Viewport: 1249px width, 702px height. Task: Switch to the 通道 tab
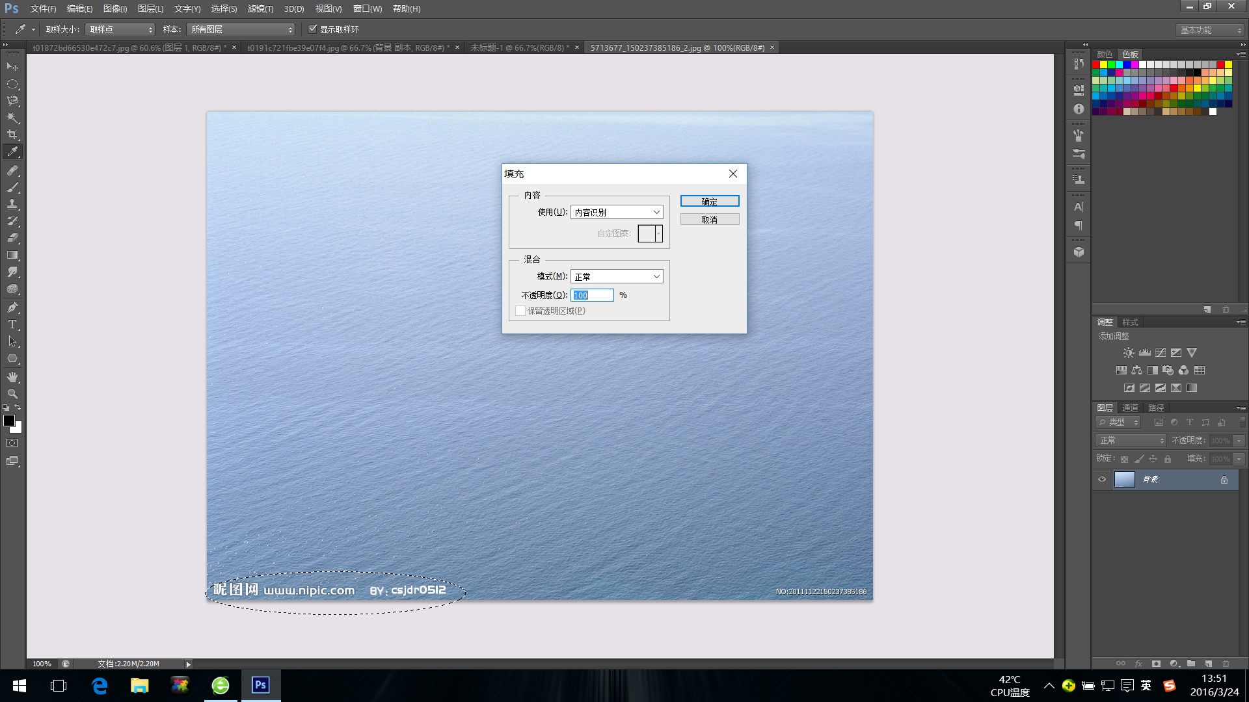1130,408
